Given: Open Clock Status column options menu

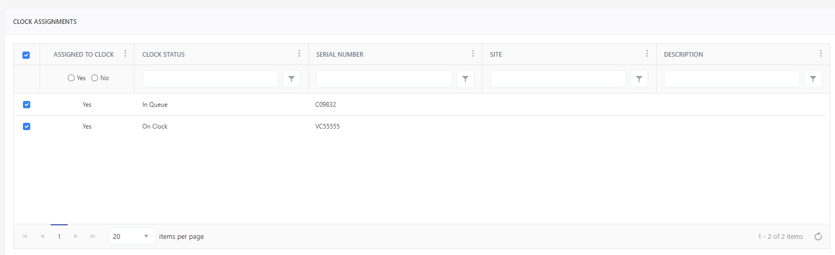Looking at the screenshot, I should tap(299, 54).
